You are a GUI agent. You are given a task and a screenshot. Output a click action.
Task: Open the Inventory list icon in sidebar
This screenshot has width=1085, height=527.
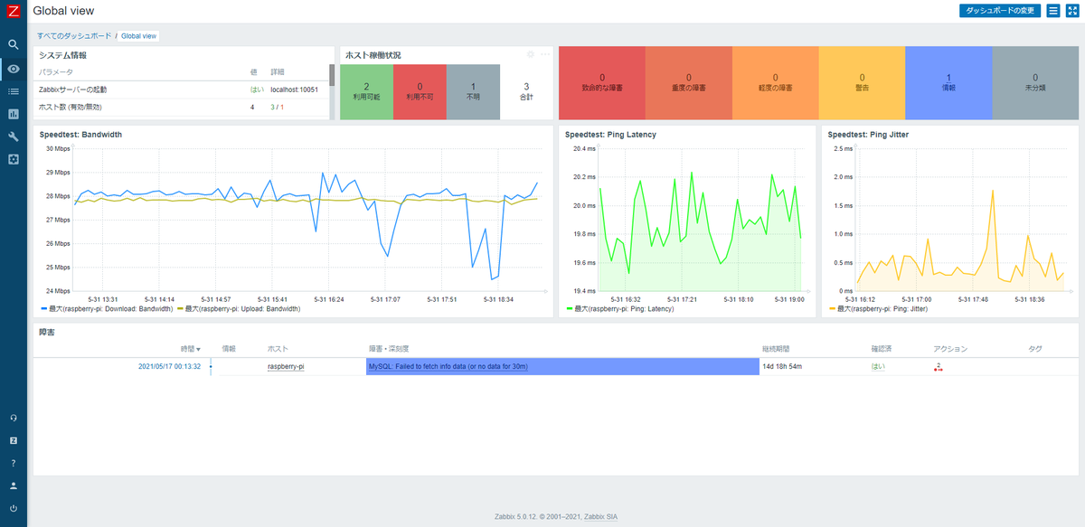pos(13,91)
